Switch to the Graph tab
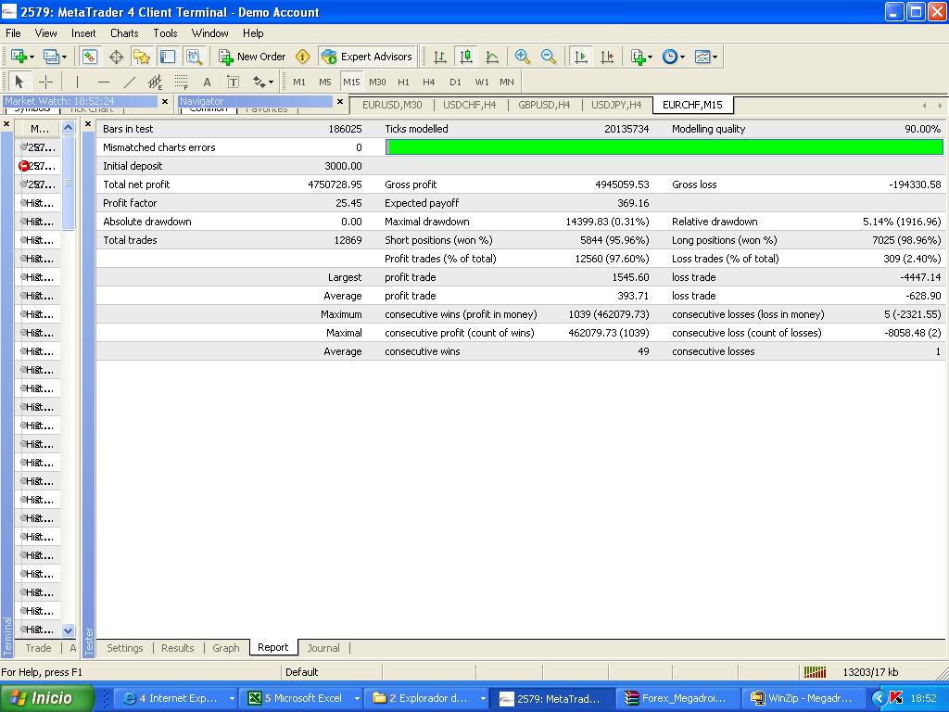This screenshot has height=712, width=949. pyautogui.click(x=225, y=648)
